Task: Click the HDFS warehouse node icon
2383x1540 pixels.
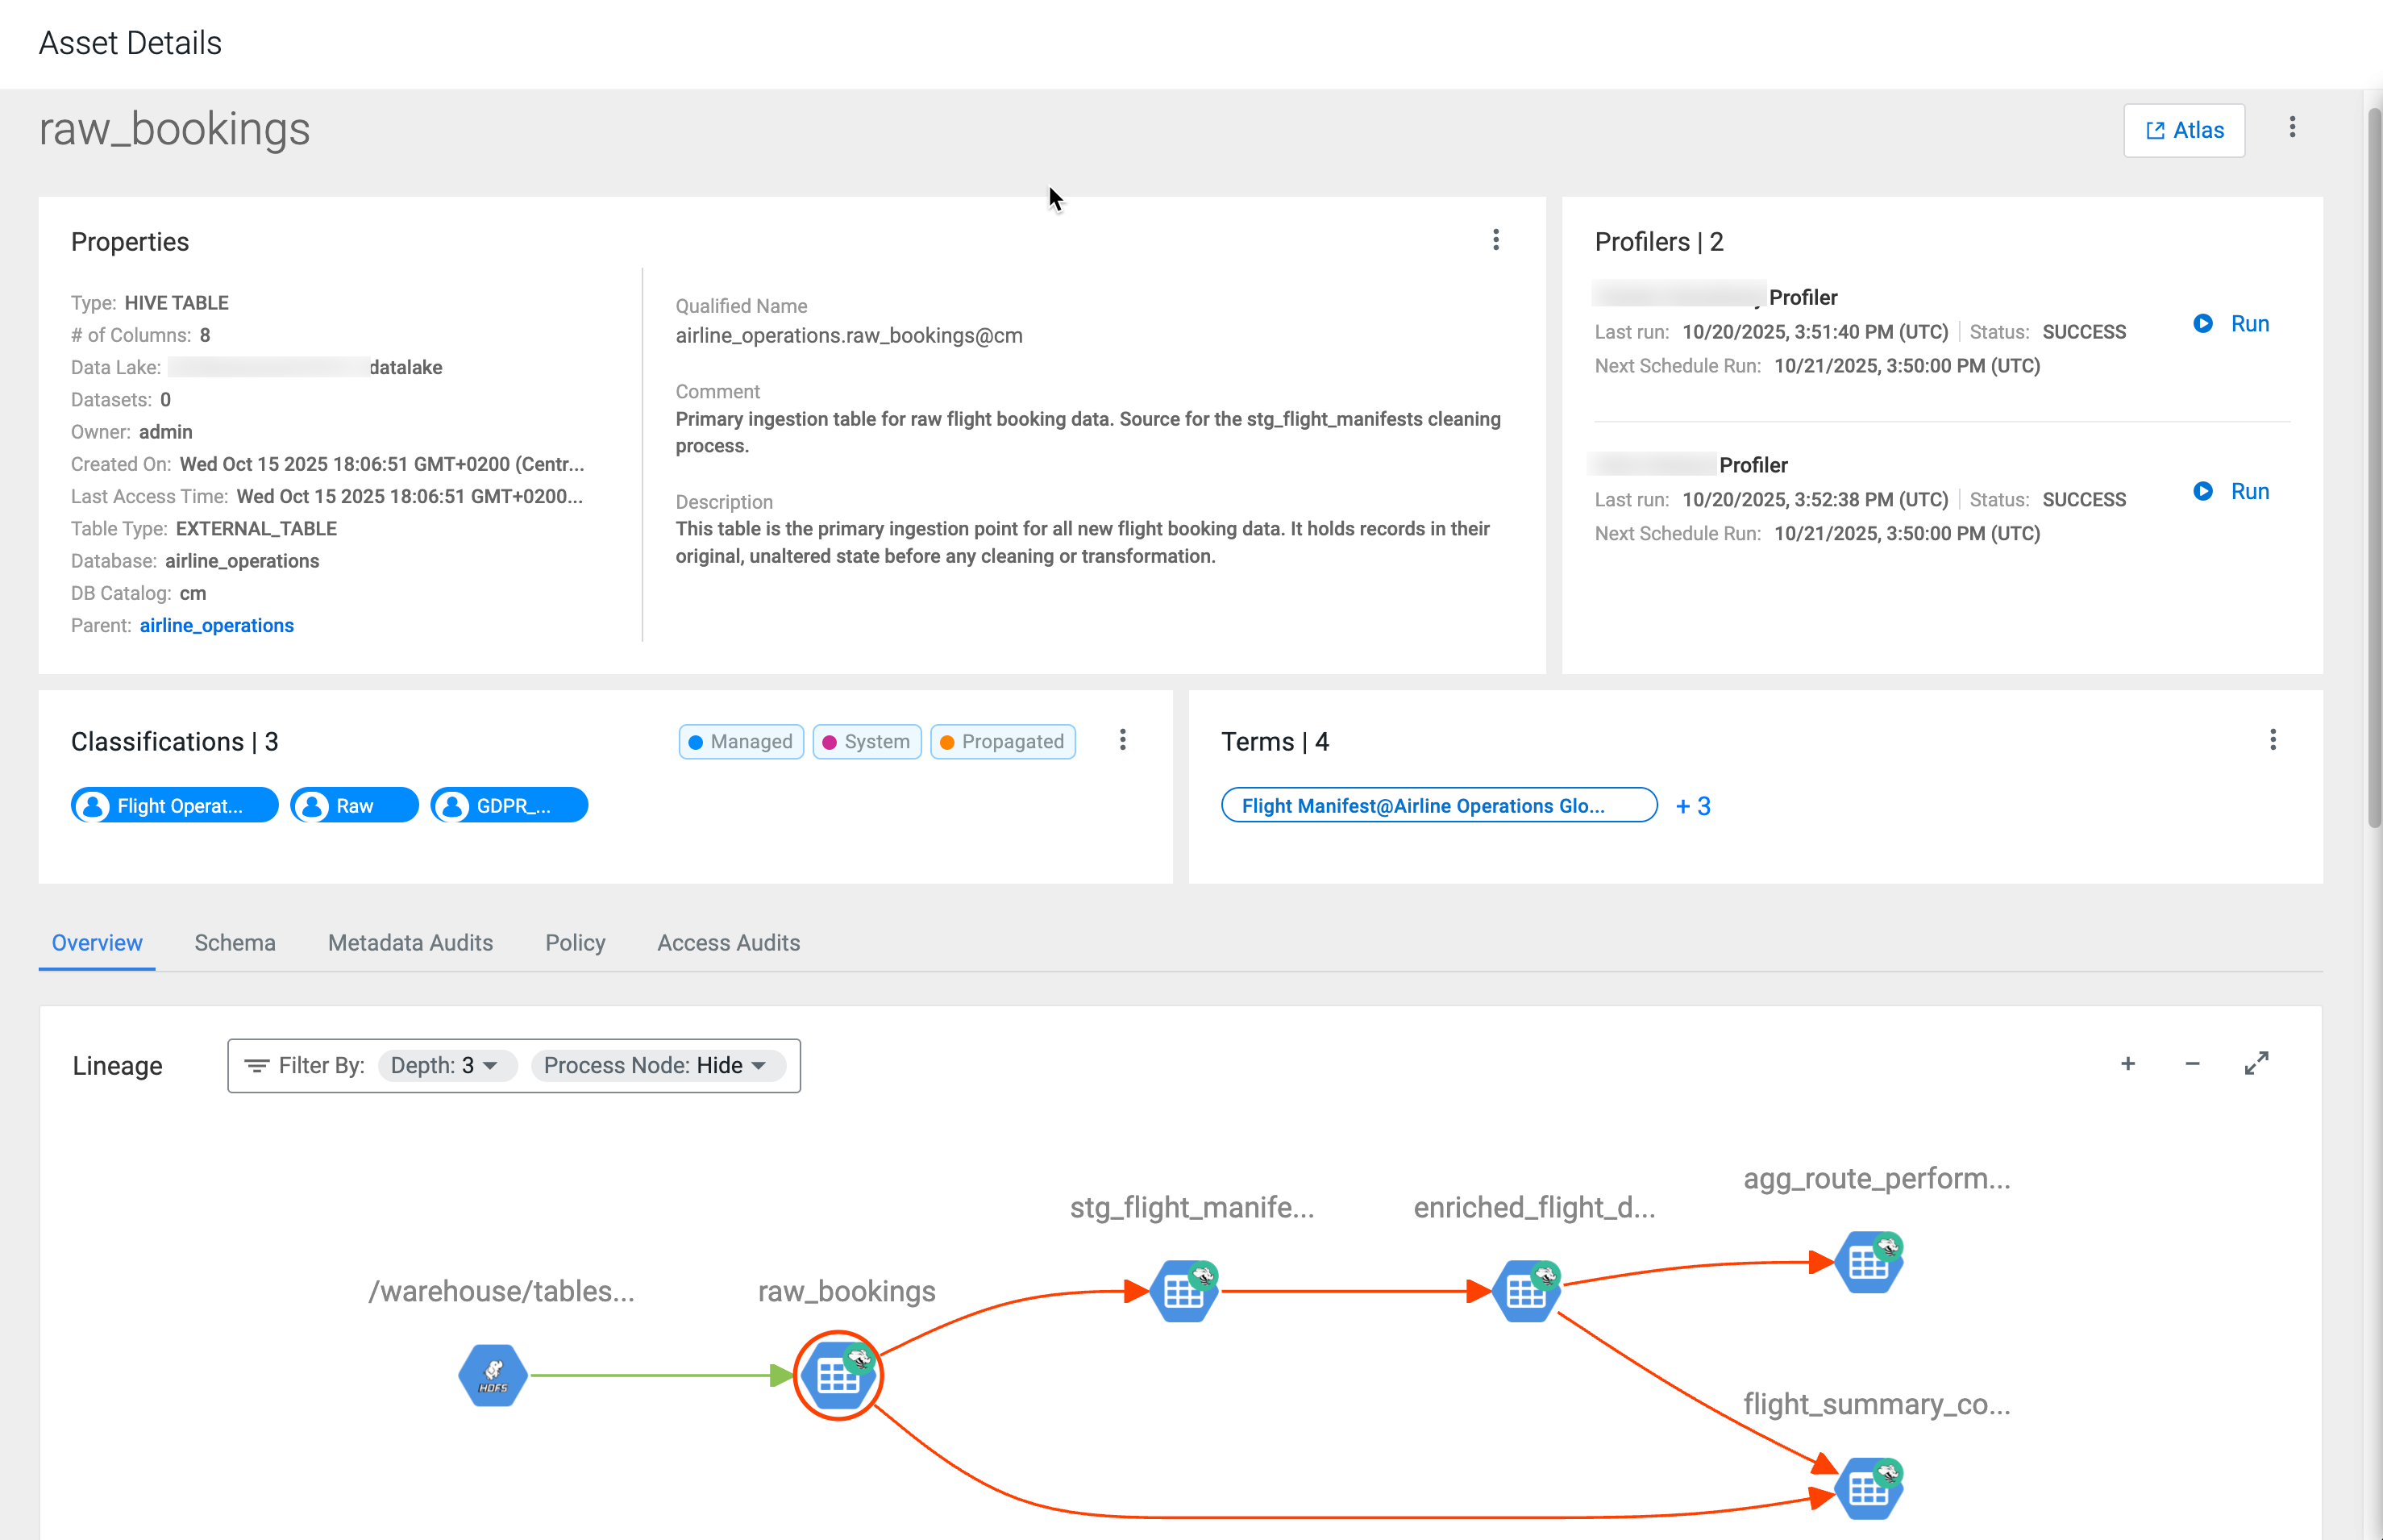Action: [x=493, y=1375]
